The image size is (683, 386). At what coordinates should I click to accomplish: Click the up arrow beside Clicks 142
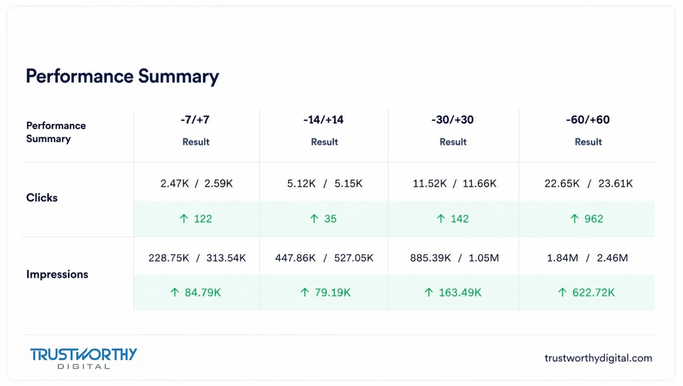click(441, 219)
